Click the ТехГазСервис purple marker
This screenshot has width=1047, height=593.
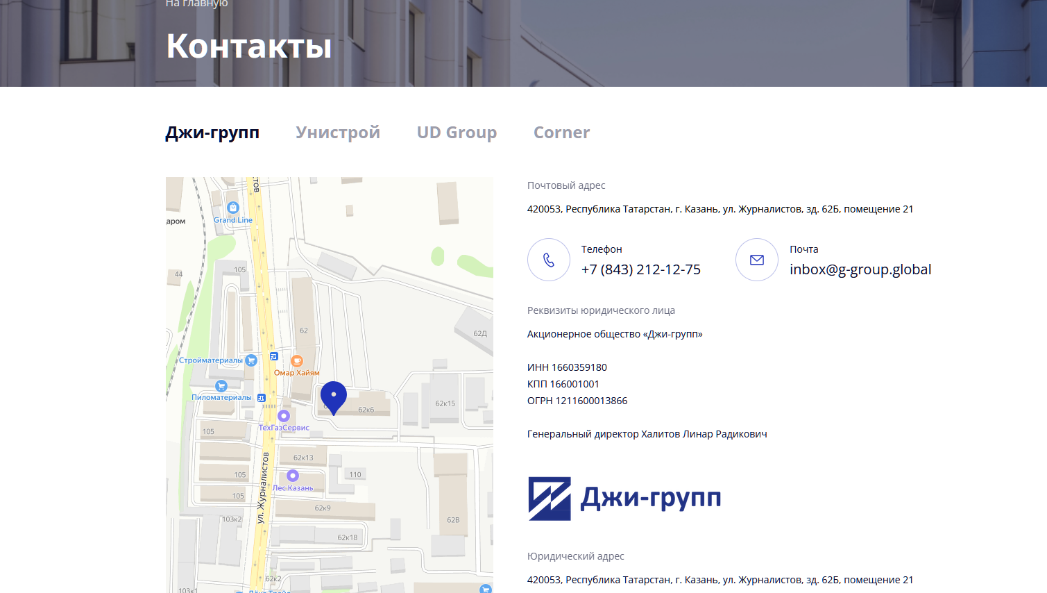(283, 416)
